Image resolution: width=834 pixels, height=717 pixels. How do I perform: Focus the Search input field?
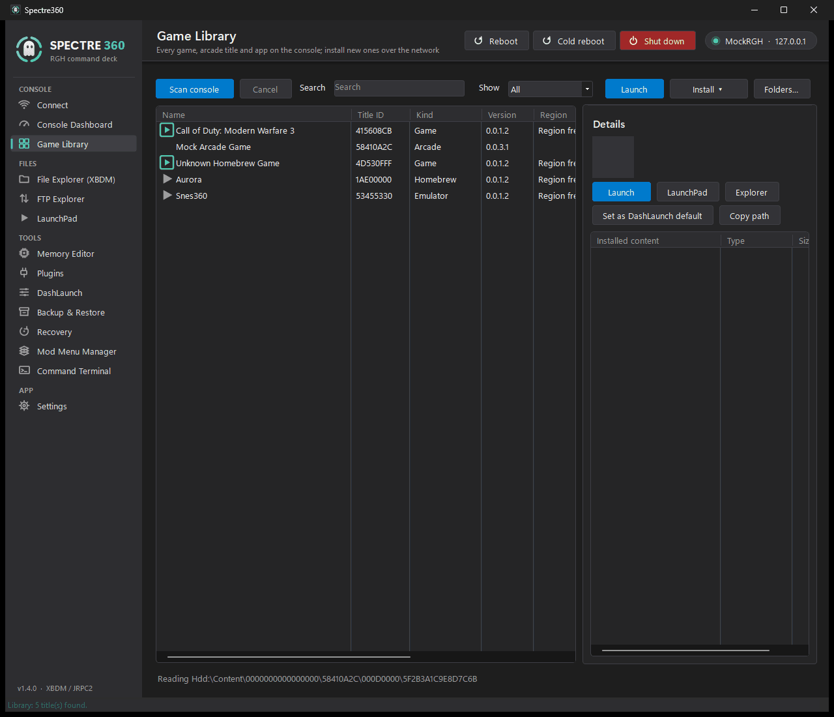399,88
